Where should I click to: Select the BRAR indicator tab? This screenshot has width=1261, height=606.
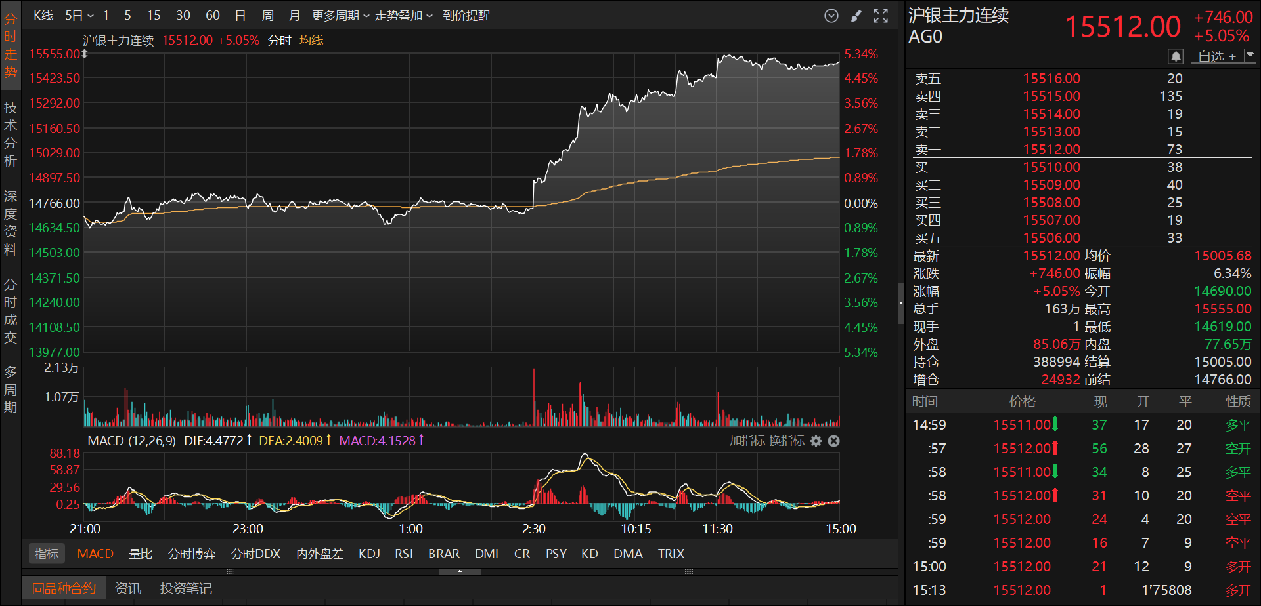(x=444, y=554)
